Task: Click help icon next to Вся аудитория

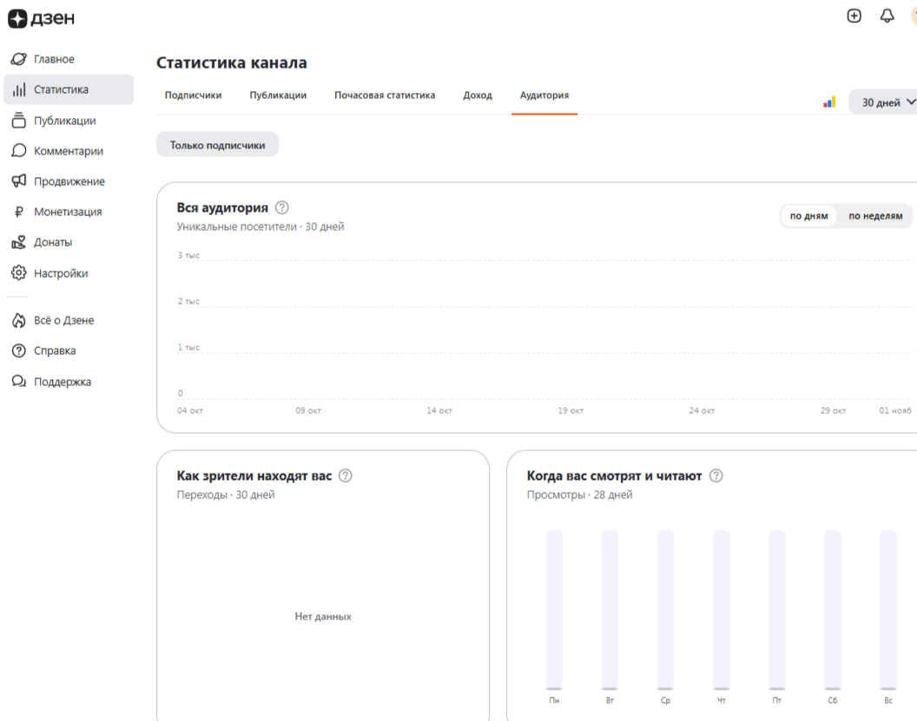Action: (x=281, y=207)
